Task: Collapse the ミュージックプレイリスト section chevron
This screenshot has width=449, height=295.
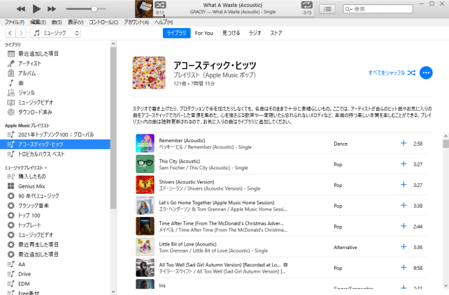Action: [46, 168]
